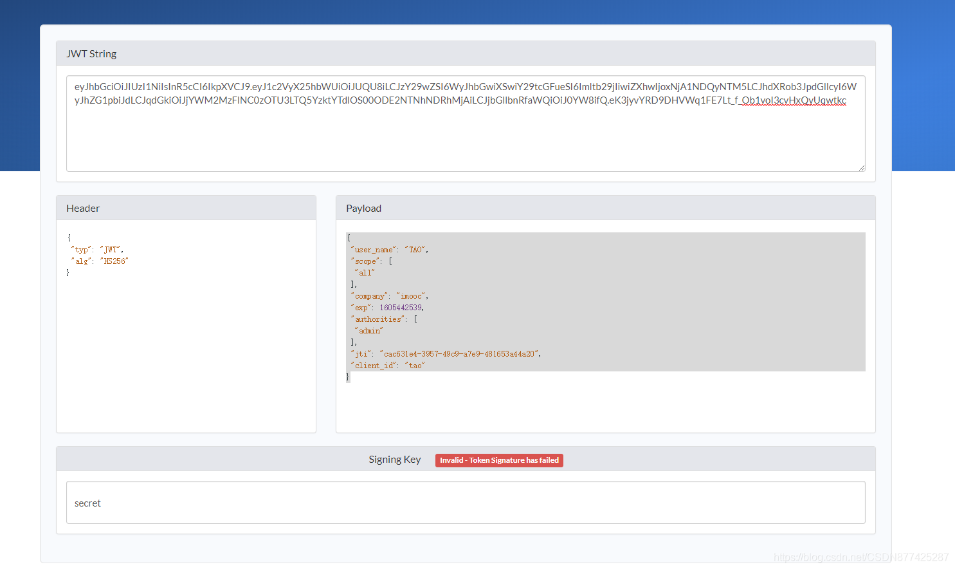
Task: Click the textarea resize handle in JWT String box
Action: click(x=861, y=167)
